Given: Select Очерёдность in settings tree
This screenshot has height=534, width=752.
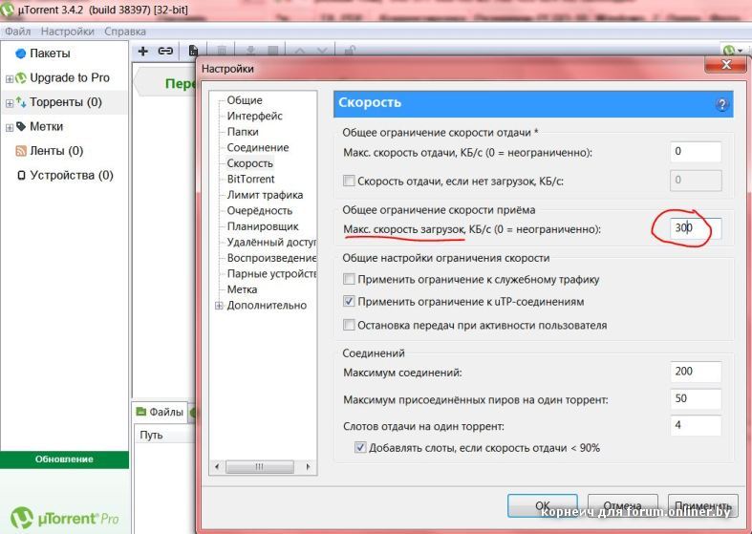Looking at the screenshot, I should (260, 211).
